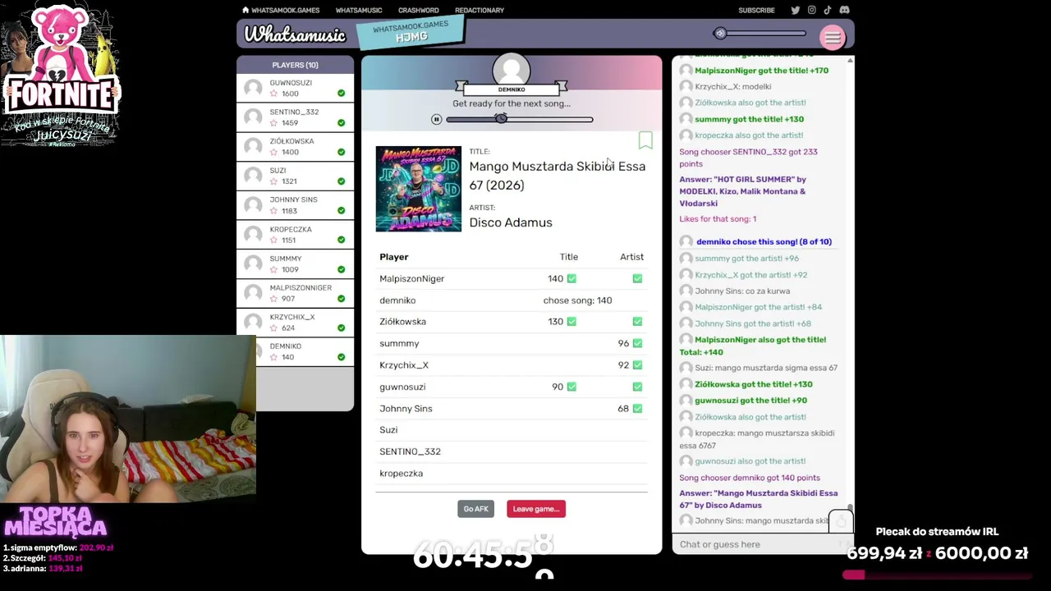Open the Instagram link icon
The width and height of the screenshot is (1051, 591).
811,10
